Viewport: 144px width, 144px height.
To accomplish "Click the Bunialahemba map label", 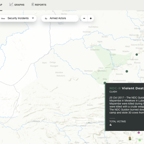I will tap(119, 80).
